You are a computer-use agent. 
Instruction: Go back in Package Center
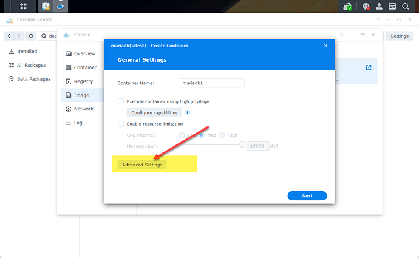pyautogui.click(x=9, y=36)
